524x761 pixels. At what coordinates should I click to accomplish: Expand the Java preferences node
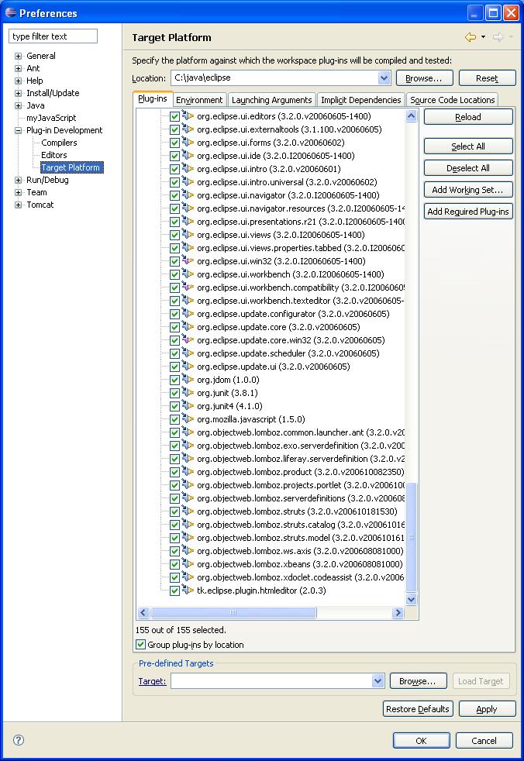click(x=18, y=105)
